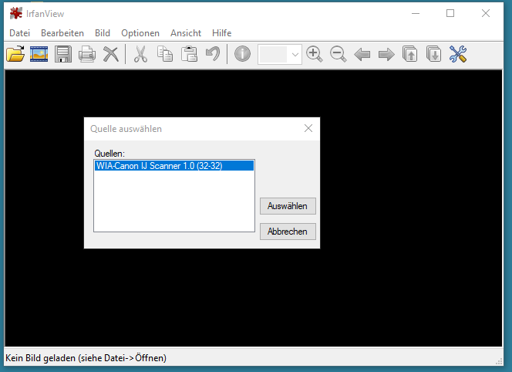Open next page icon with down arrow
This screenshot has width=512, height=372.
pyautogui.click(x=434, y=54)
